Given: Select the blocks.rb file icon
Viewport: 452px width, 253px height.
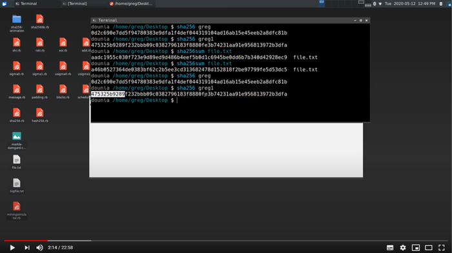Looking at the screenshot, I should 63,90.
